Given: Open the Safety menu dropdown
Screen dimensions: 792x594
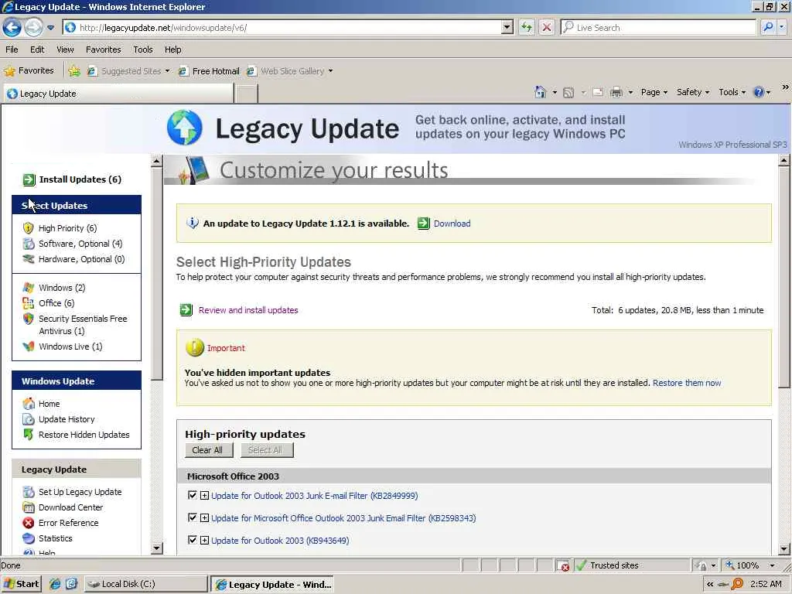Looking at the screenshot, I should pos(693,92).
